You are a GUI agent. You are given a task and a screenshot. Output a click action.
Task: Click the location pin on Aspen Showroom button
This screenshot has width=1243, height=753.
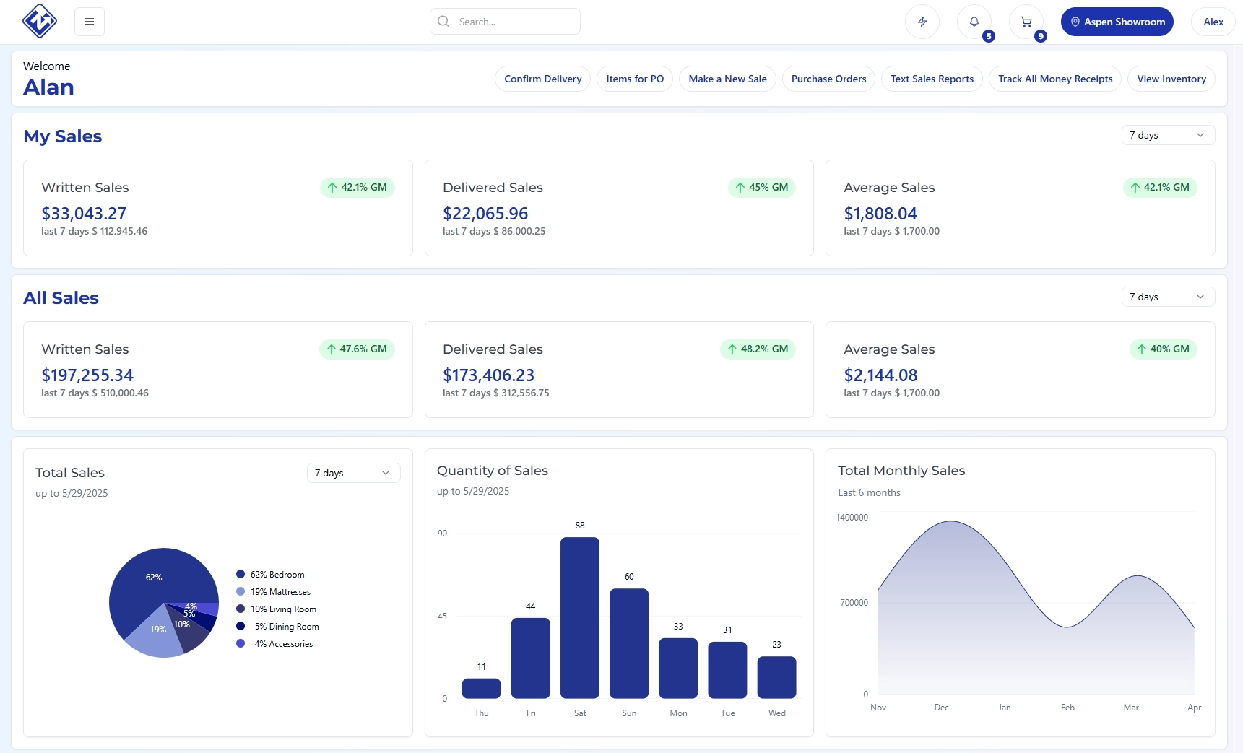1075,22
